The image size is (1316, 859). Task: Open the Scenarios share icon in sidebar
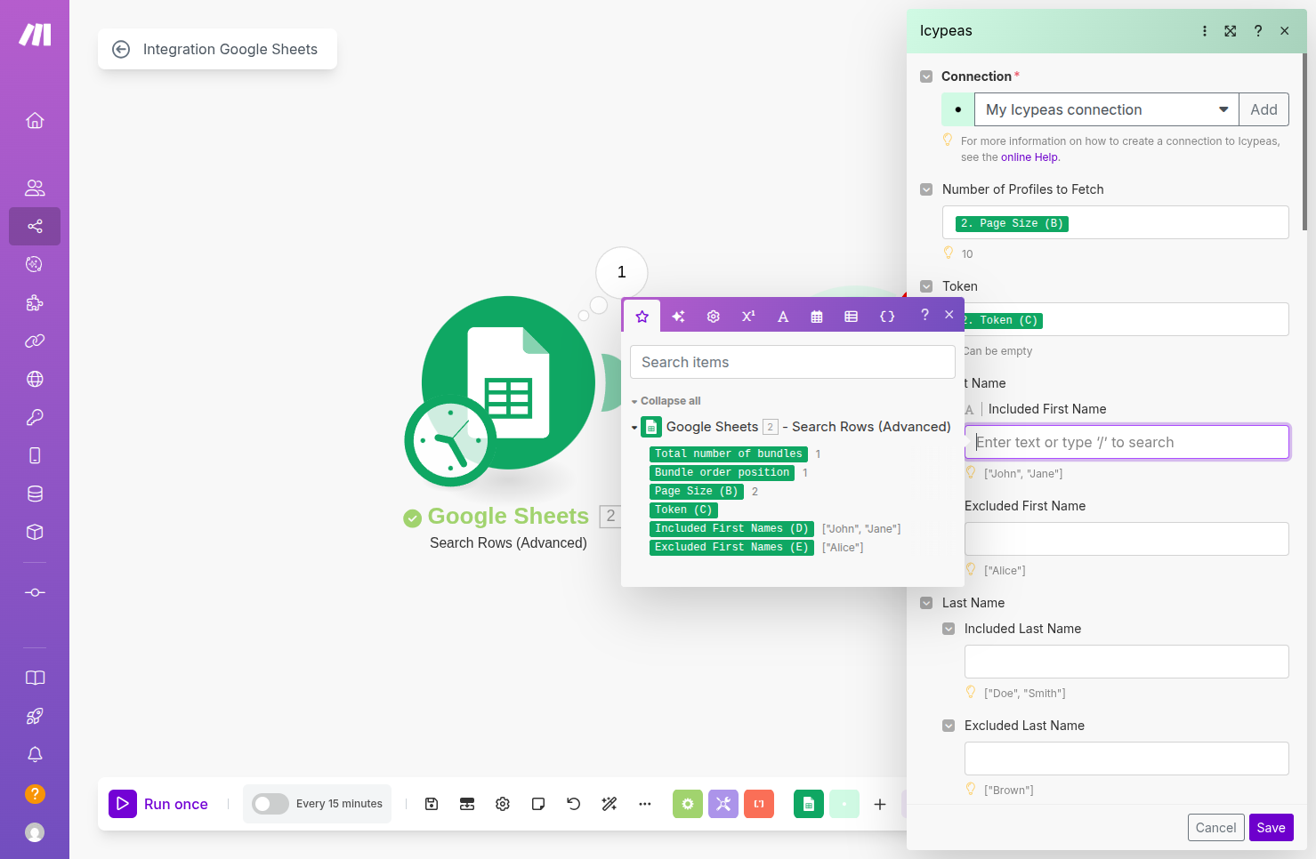[x=35, y=226]
